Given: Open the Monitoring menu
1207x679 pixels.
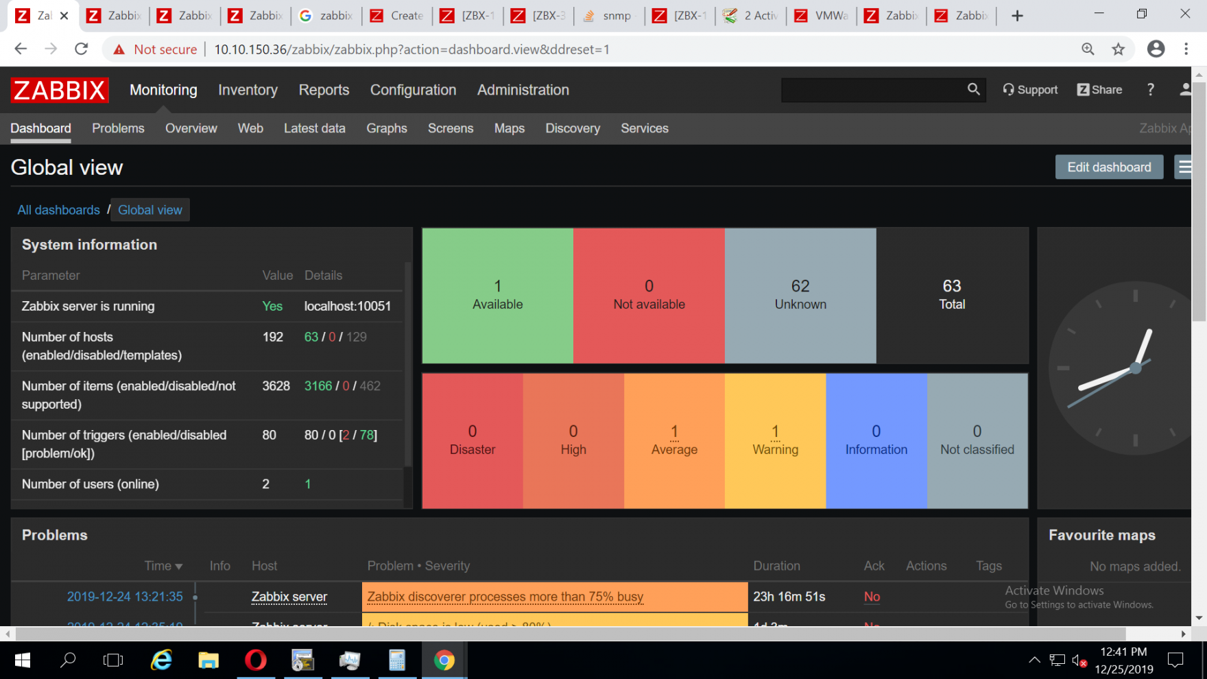Looking at the screenshot, I should [x=163, y=90].
